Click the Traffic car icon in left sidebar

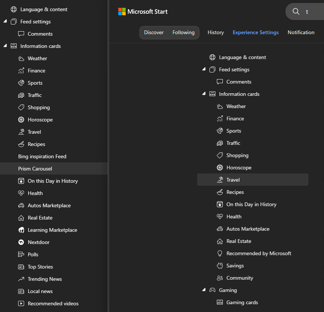(x=21, y=95)
